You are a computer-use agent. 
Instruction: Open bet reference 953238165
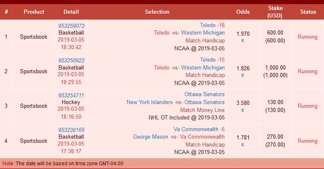click(71, 129)
